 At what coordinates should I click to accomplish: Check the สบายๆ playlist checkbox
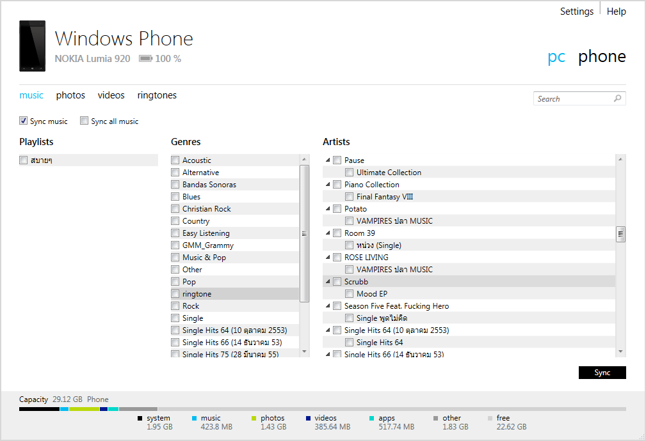tap(24, 160)
